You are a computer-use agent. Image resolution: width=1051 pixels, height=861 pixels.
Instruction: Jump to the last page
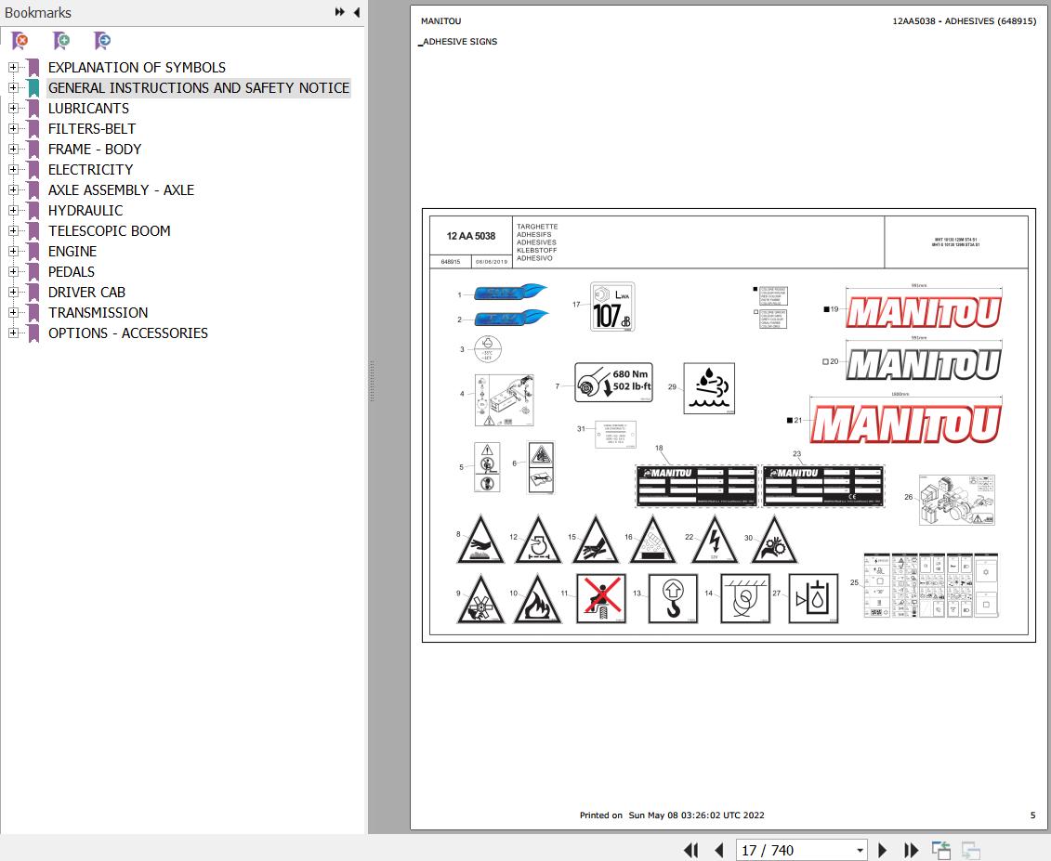point(911,850)
